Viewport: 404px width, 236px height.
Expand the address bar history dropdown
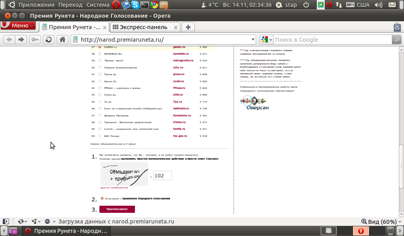(x=253, y=40)
